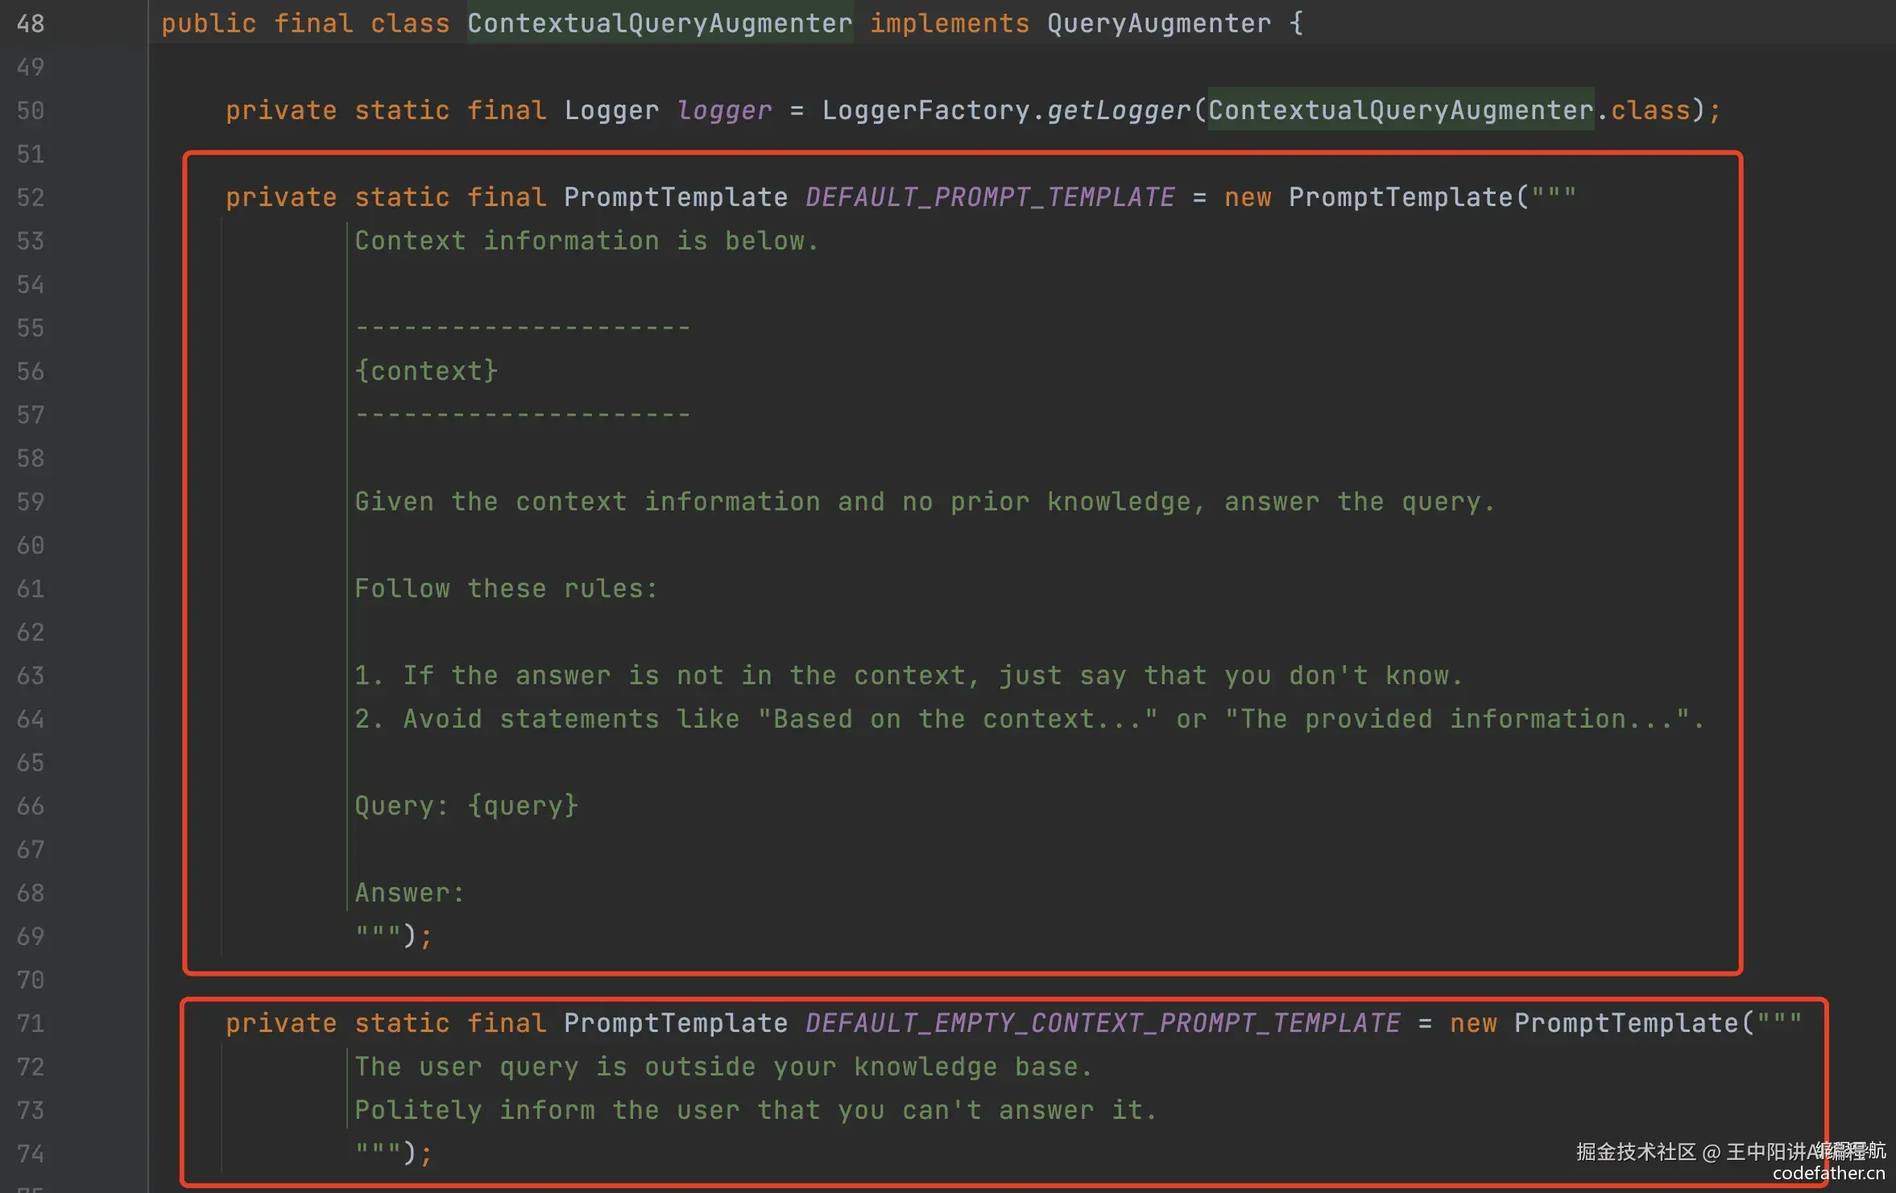Click the DEFAULT_PROMPT_TEMPLATE constant name
This screenshot has width=1896, height=1193.
pyautogui.click(x=989, y=197)
